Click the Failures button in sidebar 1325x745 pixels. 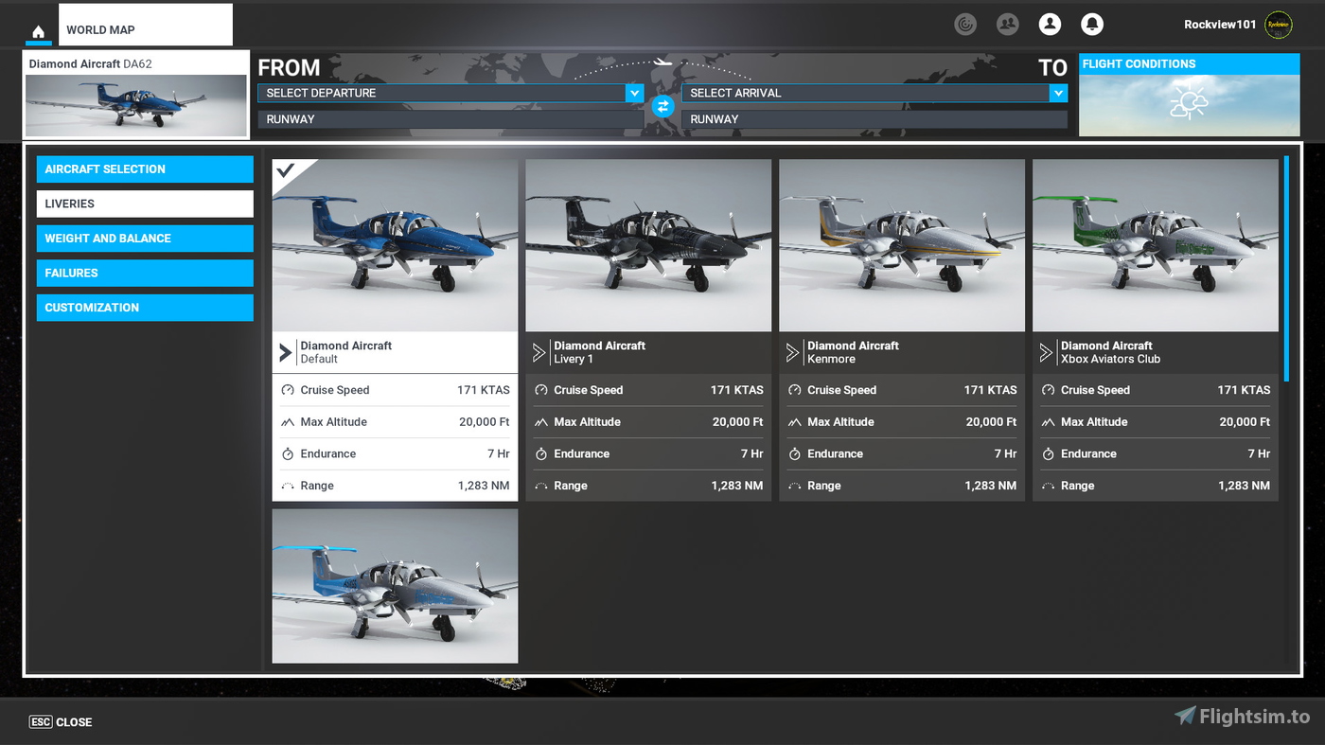pos(144,273)
